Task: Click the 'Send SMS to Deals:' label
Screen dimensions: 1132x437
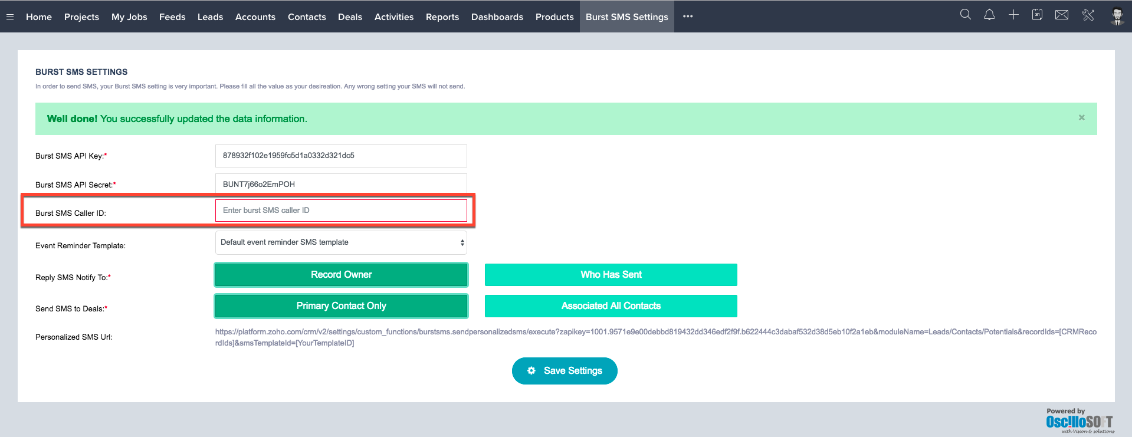Action: click(x=71, y=308)
